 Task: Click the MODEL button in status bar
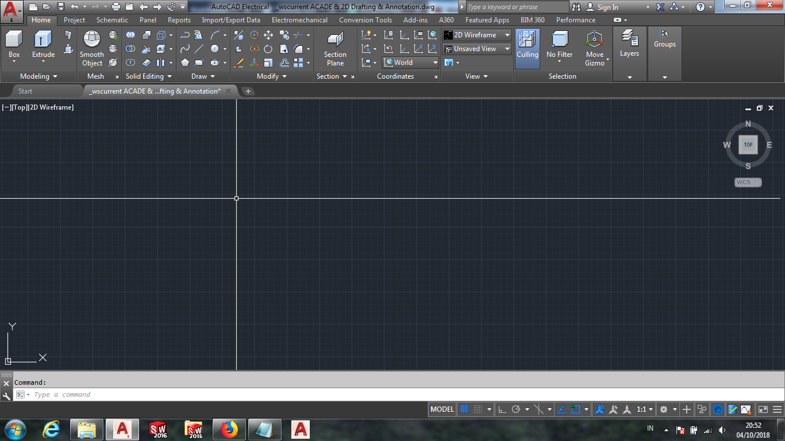click(x=441, y=409)
